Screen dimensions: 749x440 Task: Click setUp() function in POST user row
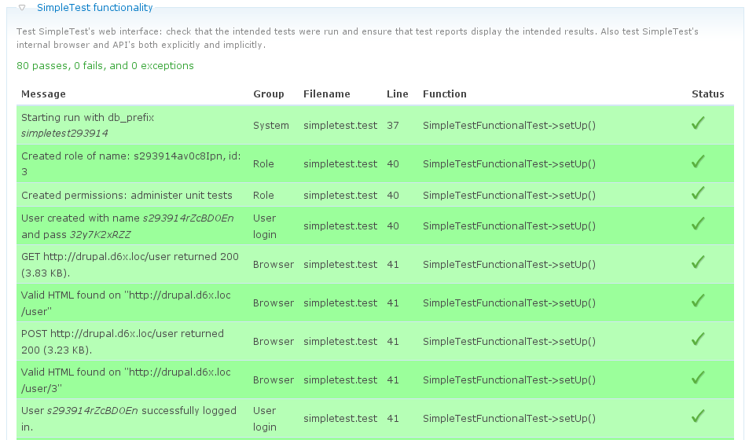(x=509, y=342)
